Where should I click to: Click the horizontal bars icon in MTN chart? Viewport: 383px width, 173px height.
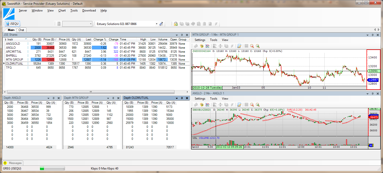(x=215, y=46)
